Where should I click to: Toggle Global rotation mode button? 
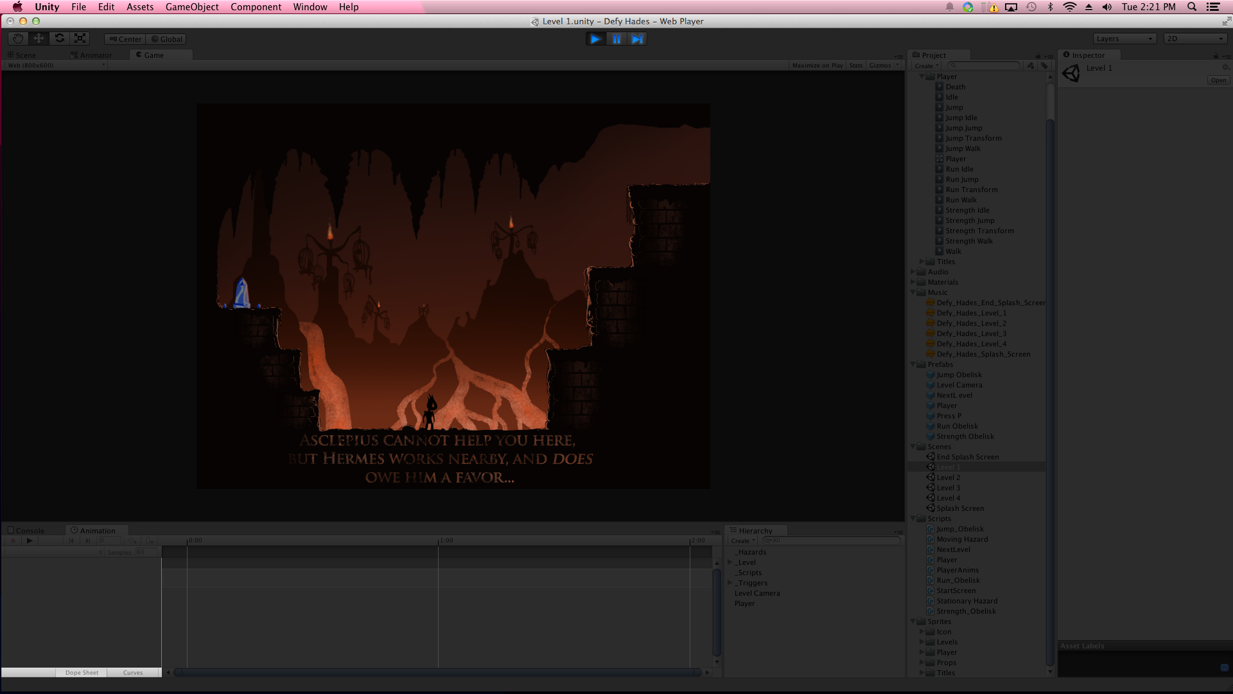click(x=166, y=39)
